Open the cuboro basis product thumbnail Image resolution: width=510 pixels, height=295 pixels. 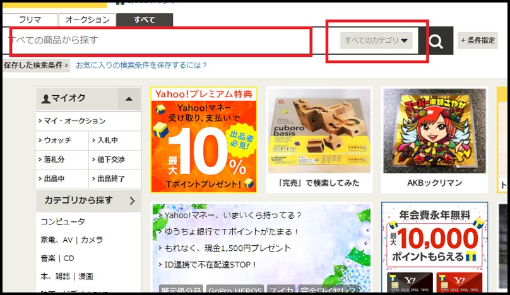coord(319,131)
